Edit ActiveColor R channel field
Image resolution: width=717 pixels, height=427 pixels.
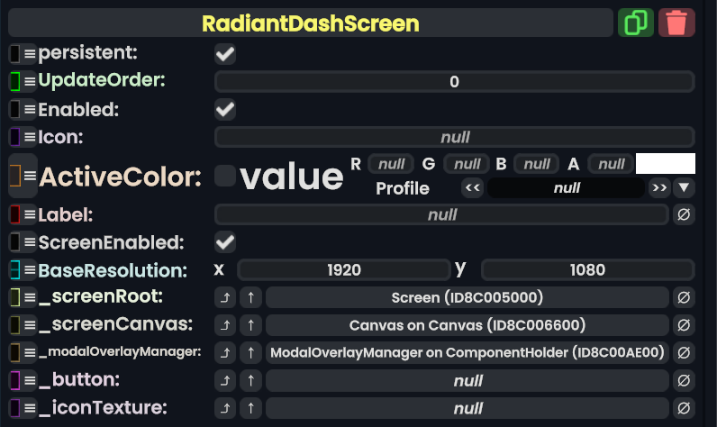[x=391, y=164]
